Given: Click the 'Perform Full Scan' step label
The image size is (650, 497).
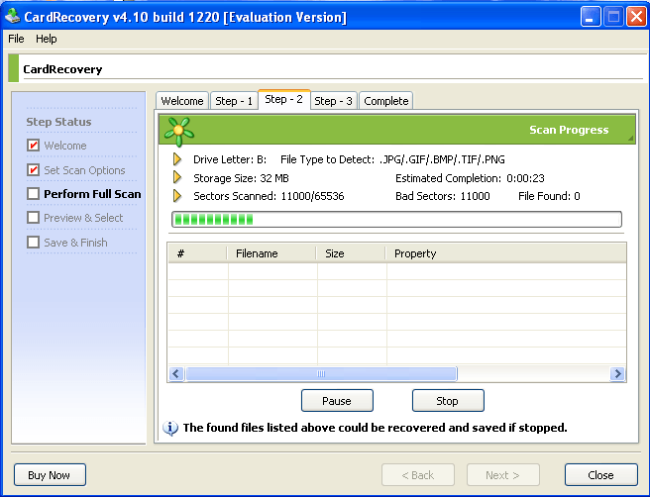Looking at the screenshot, I should pyautogui.click(x=92, y=194).
